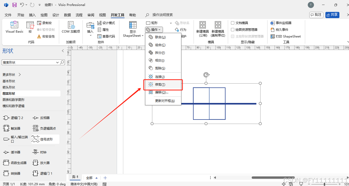Image resolution: width=349 pixels, height=186 pixels.
Task: Save the drawing with the save icon
Action: coord(15,5)
